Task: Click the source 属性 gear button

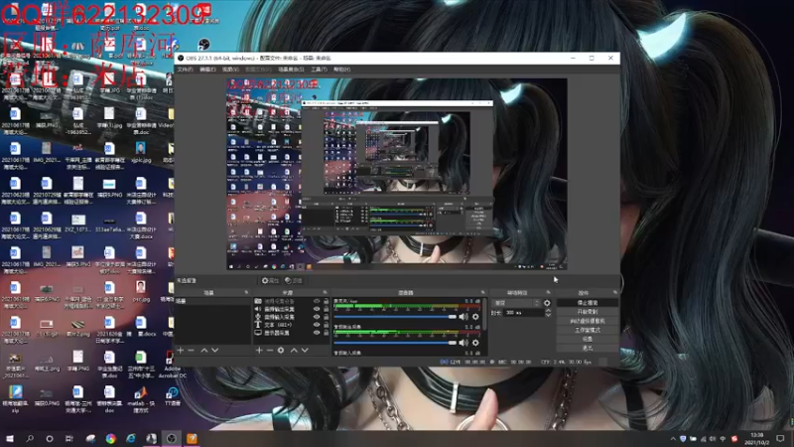Action: [270, 280]
